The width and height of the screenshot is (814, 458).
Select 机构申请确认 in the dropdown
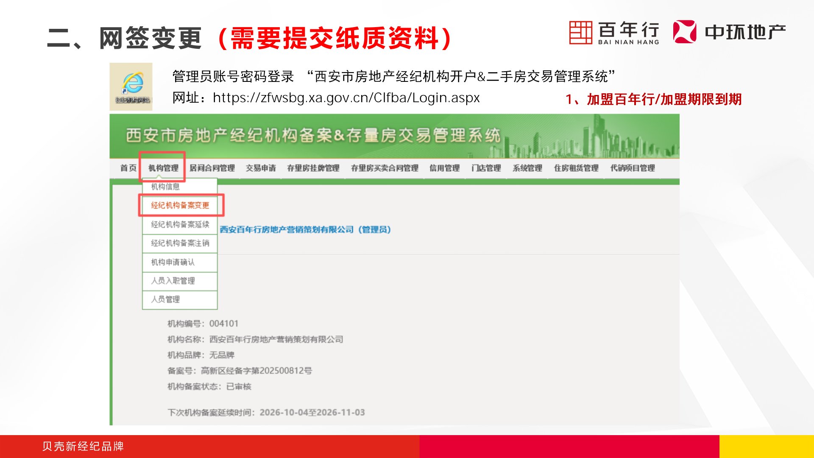[x=180, y=262]
